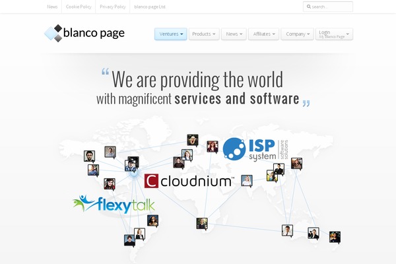The height and width of the screenshot is (264, 396).
Task: Open the Cookie Policy link
Action: [x=79, y=7]
